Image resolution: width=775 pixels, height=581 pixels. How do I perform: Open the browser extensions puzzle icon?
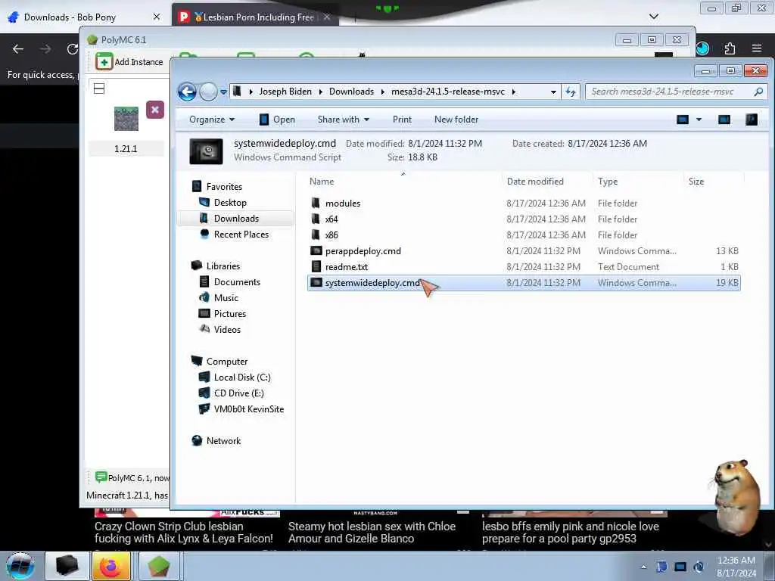point(730,48)
